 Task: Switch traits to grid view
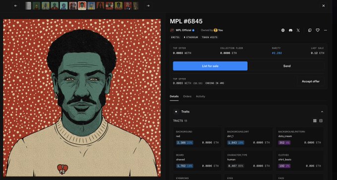point(315,121)
